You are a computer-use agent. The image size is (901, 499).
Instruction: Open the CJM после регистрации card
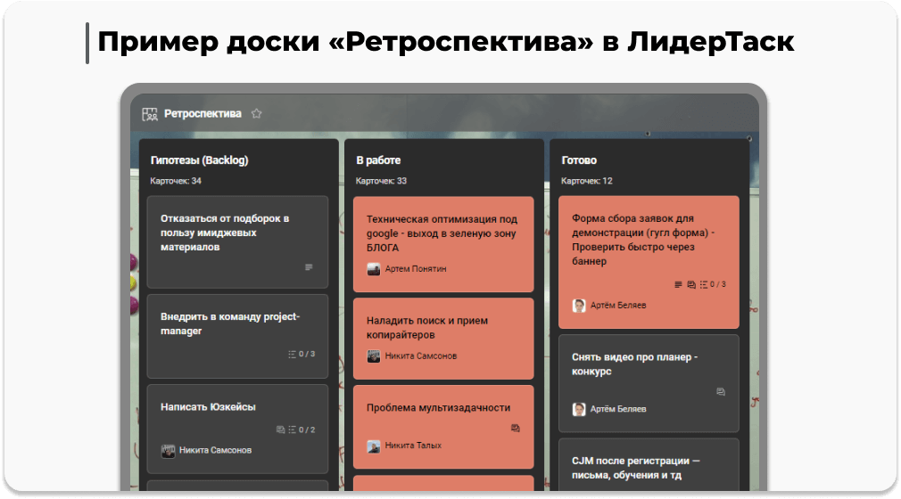click(635, 468)
